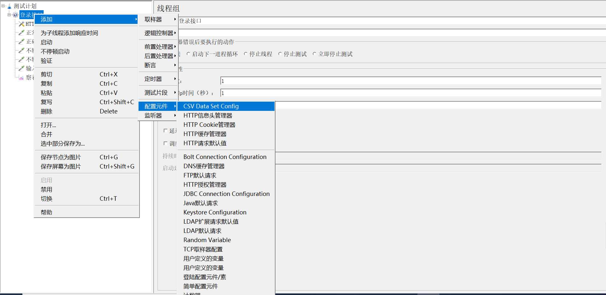Choose DNS缓存管理器
606x295 pixels.
click(226, 166)
